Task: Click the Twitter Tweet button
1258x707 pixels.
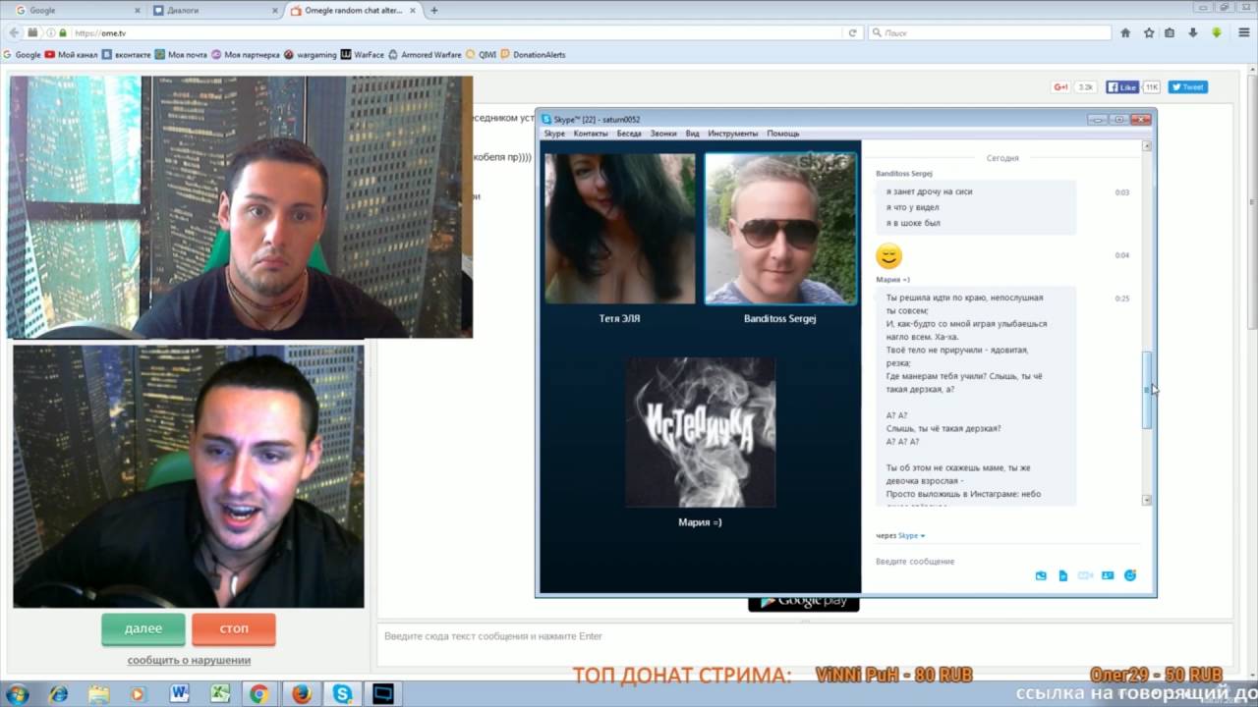Action: (x=1188, y=87)
